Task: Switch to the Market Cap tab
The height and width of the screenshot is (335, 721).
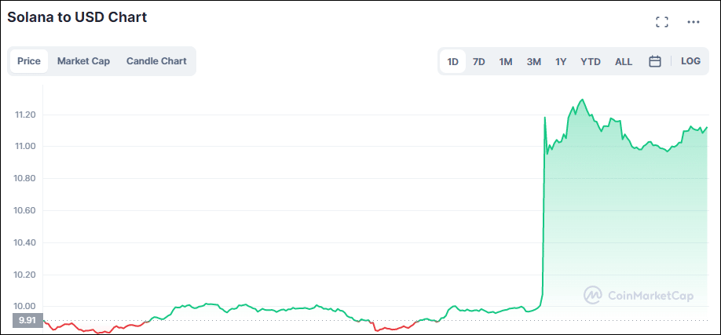Action: coord(83,61)
